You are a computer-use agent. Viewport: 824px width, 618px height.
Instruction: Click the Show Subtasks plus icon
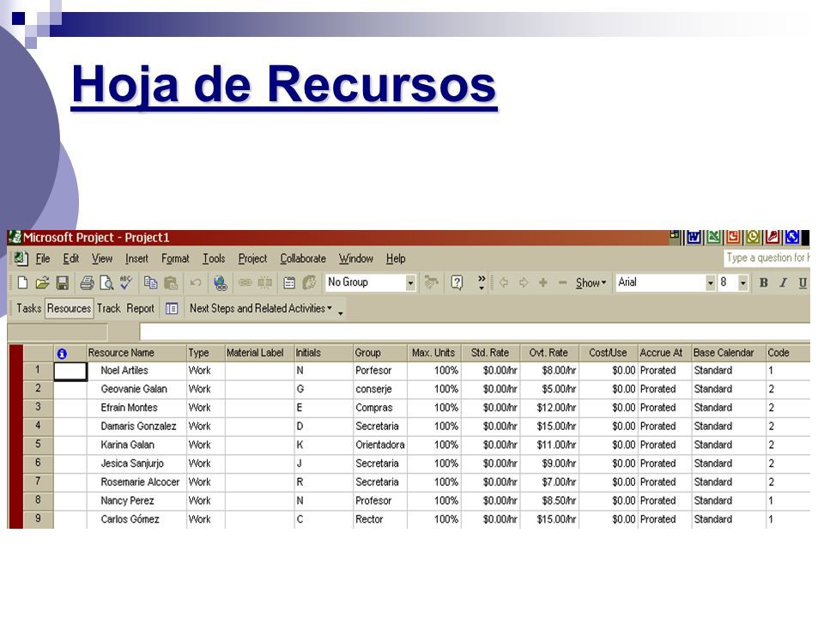click(x=543, y=282)
